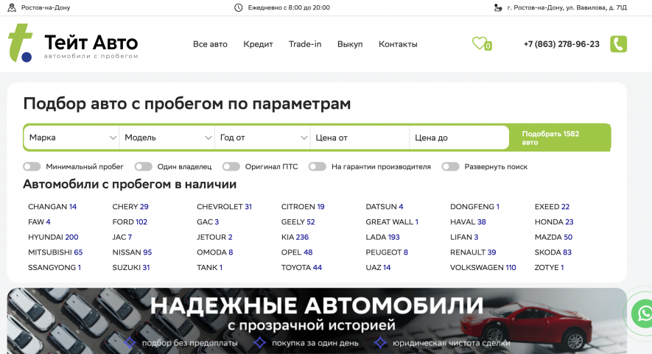Enable На гарантии производителя switch
The width and height of the screenshot is (652, 354).
pos(318,166)
